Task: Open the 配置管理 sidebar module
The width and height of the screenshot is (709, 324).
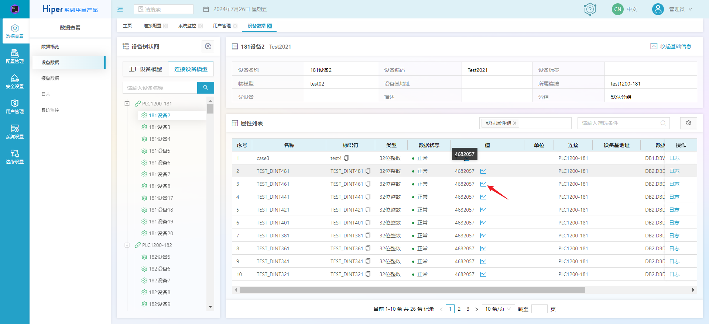Action: pos(15,56)
